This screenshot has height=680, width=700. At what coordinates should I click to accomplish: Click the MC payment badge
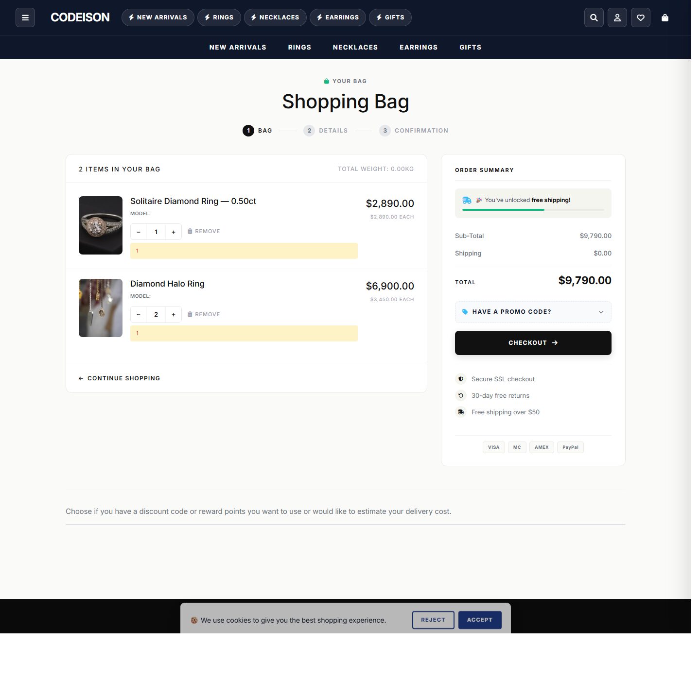coord(517,447)
